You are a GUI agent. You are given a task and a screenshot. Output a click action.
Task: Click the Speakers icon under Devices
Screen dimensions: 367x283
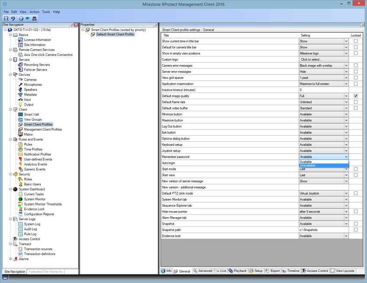tap(21, 90)
